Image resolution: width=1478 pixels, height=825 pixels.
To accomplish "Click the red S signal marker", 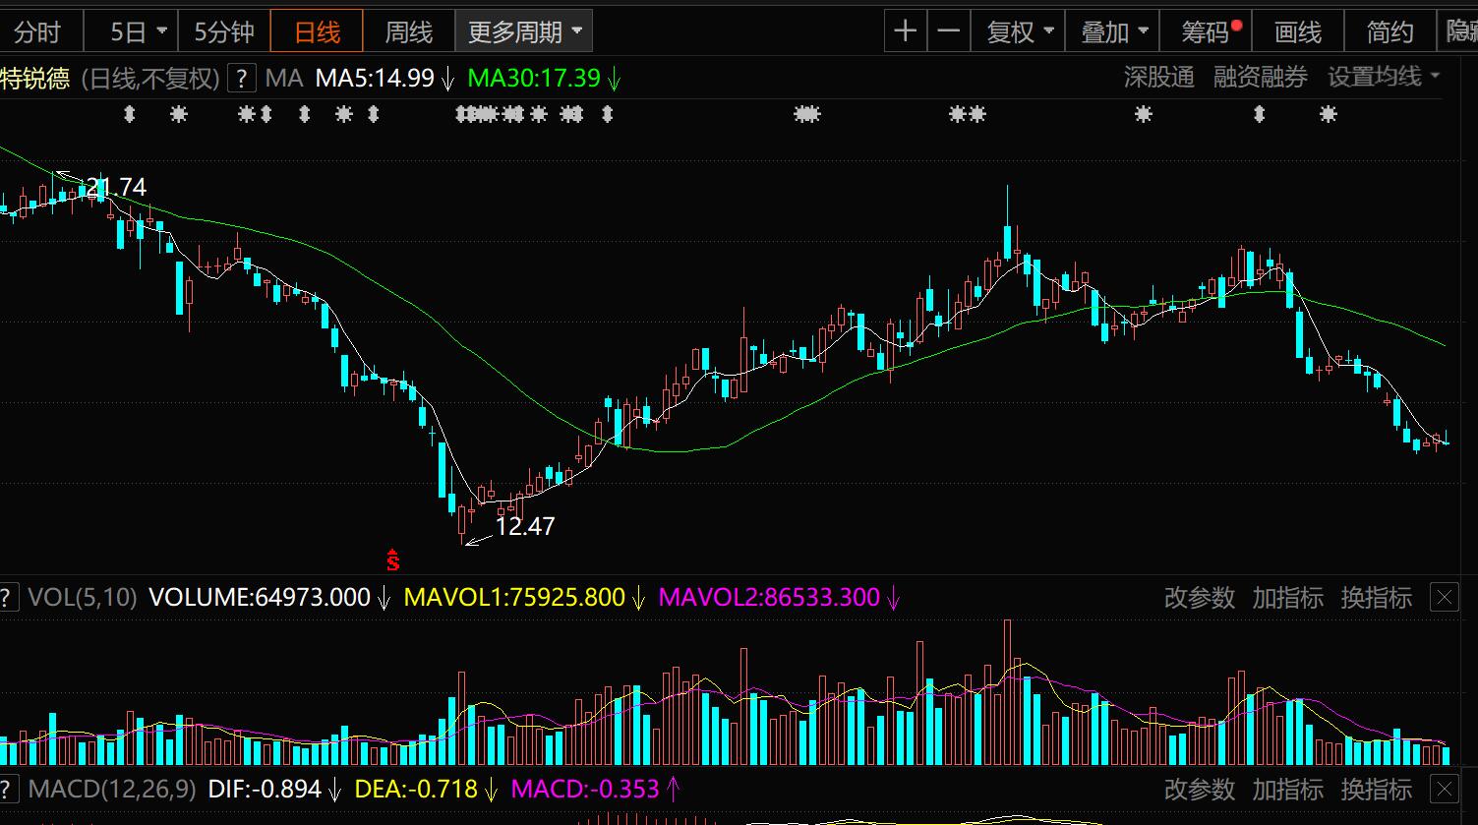I will click(393, 560).
